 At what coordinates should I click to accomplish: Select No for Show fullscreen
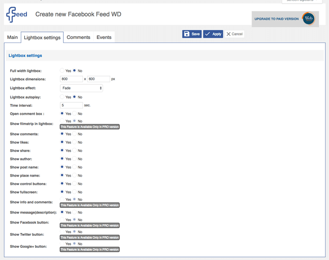[x=74, y=192]
